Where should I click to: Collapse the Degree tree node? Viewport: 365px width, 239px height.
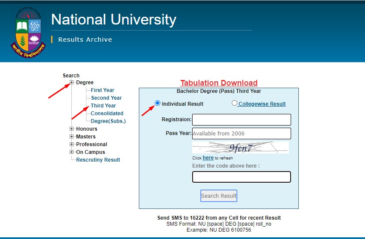coord(72,83)
